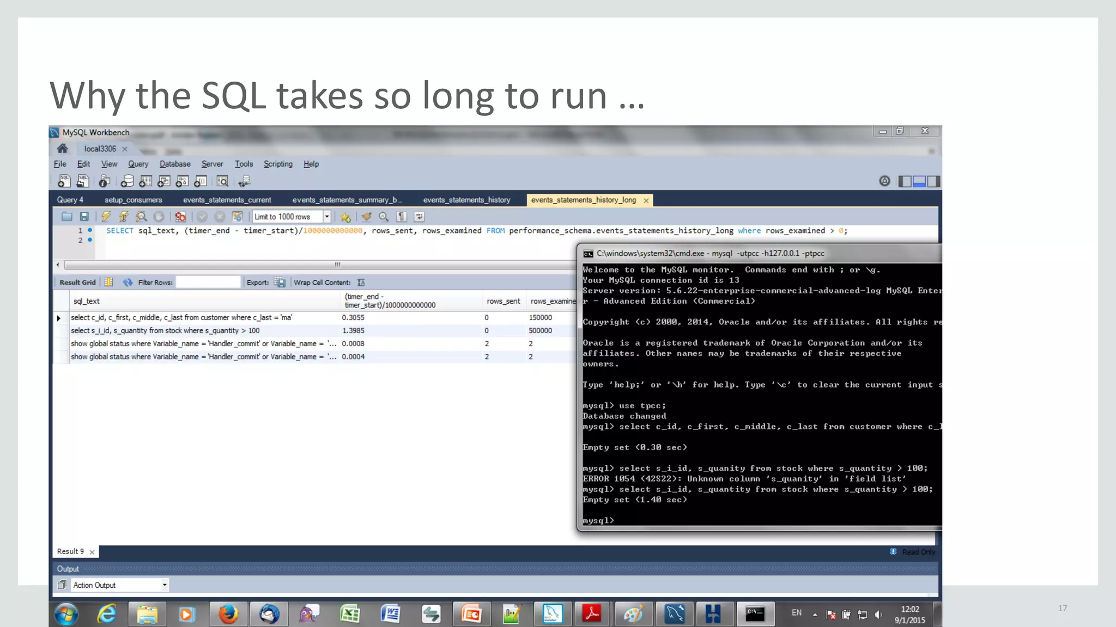Screen dimensions: 1116x627
Task: Click the Filter Rows input field
Action: point(208,282)
